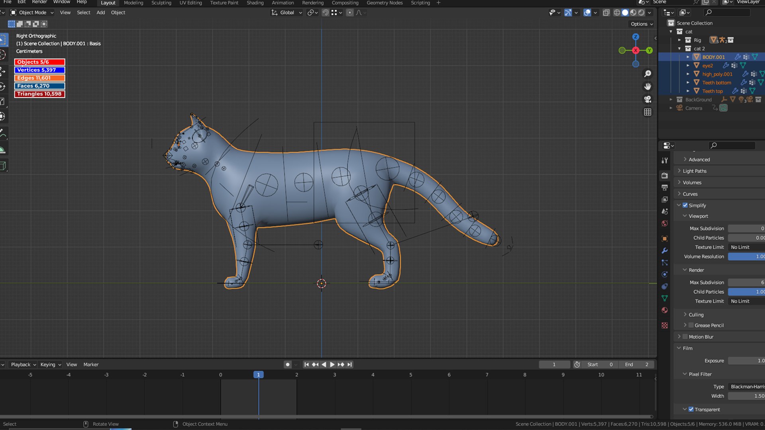Click the mesh data icon on eye2 row
This screenshot has width=765, height=430.
click(x=743, y=66)
